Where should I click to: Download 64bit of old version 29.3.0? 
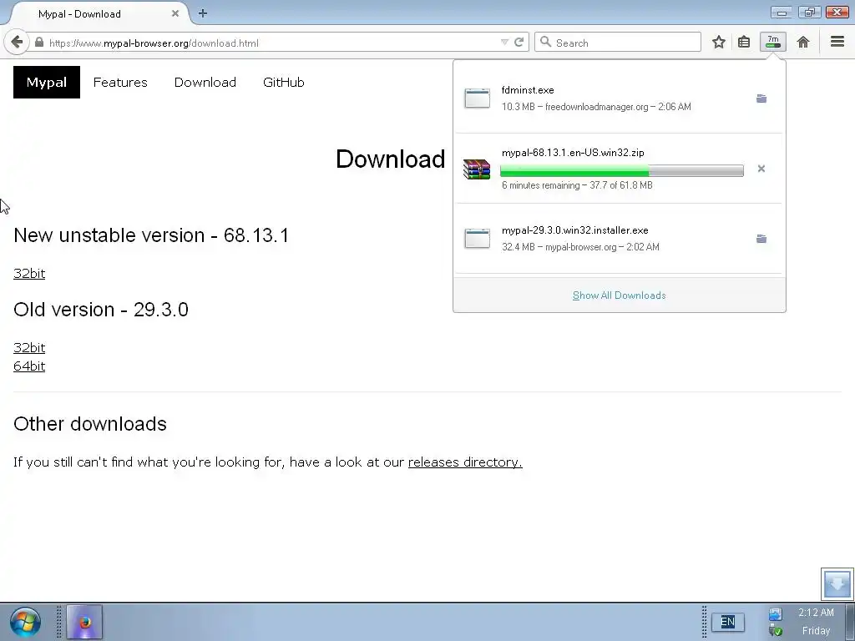pos(29,366)
